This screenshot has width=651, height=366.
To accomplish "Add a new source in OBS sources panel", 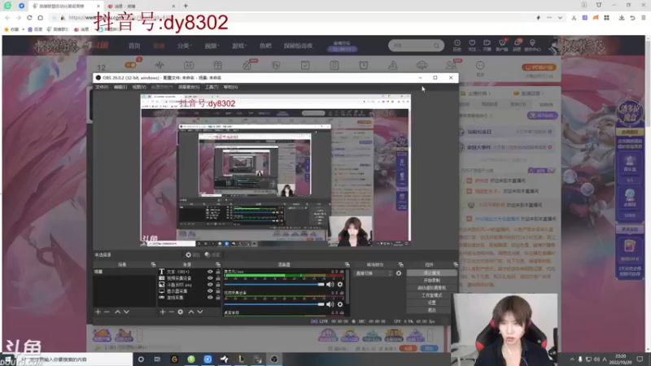I will pos(162,312).
